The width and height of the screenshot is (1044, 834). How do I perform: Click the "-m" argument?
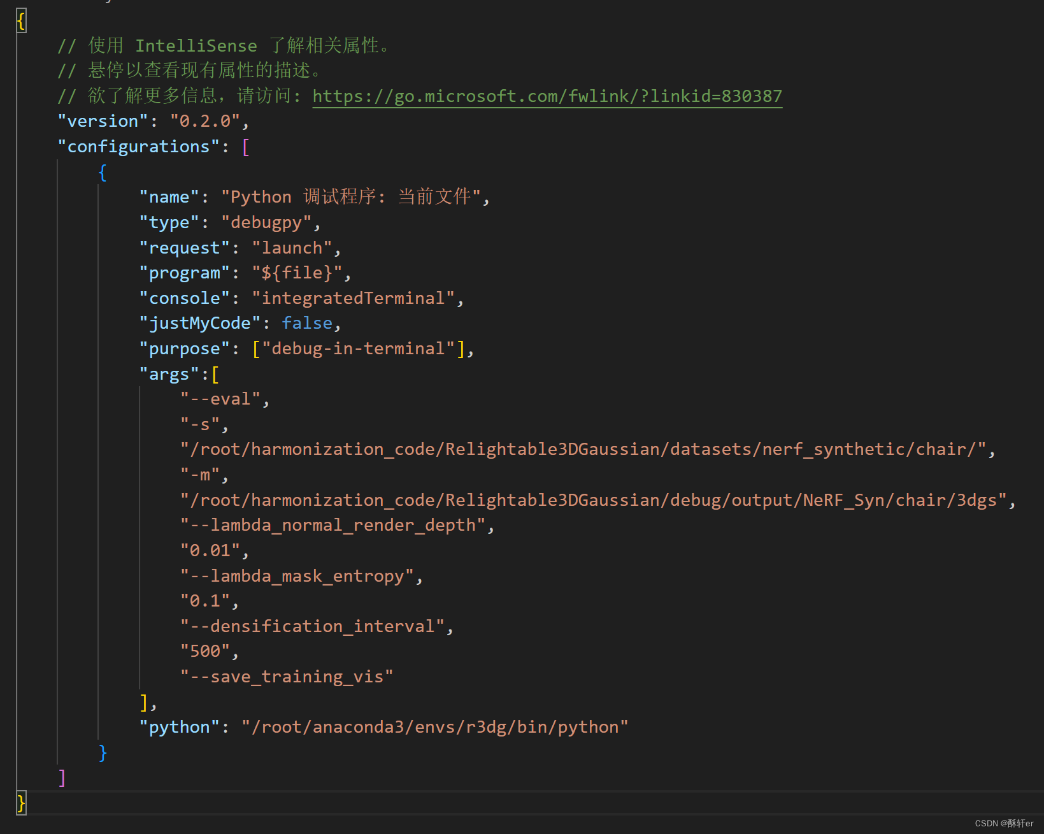pyautogui.click(x=200, y=475)
